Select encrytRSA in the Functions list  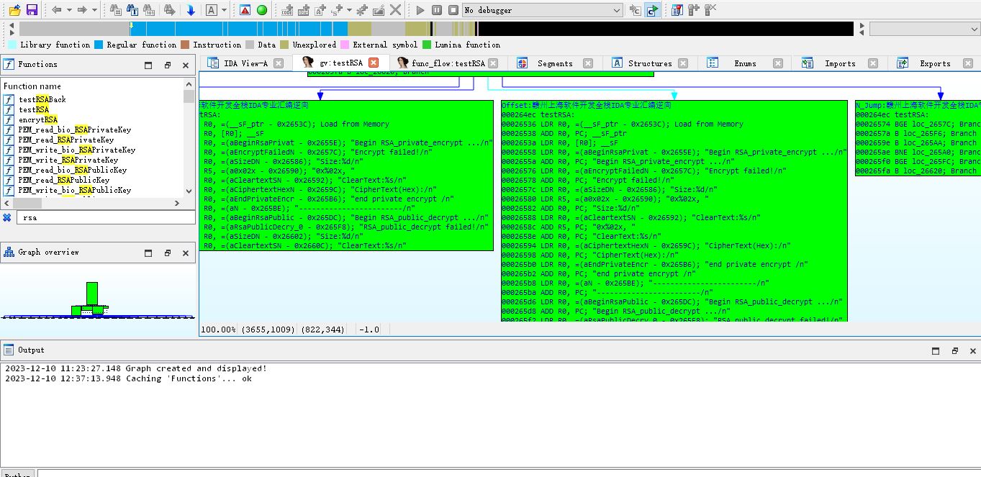[38, 119]
